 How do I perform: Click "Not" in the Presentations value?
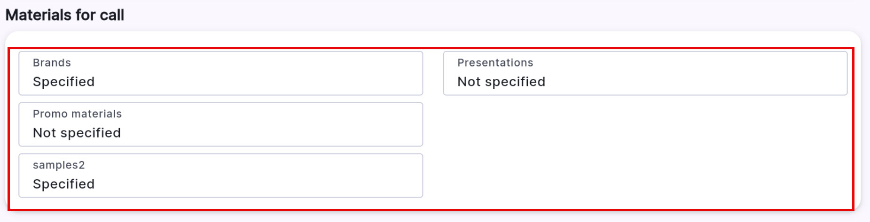tap(469, 82)
